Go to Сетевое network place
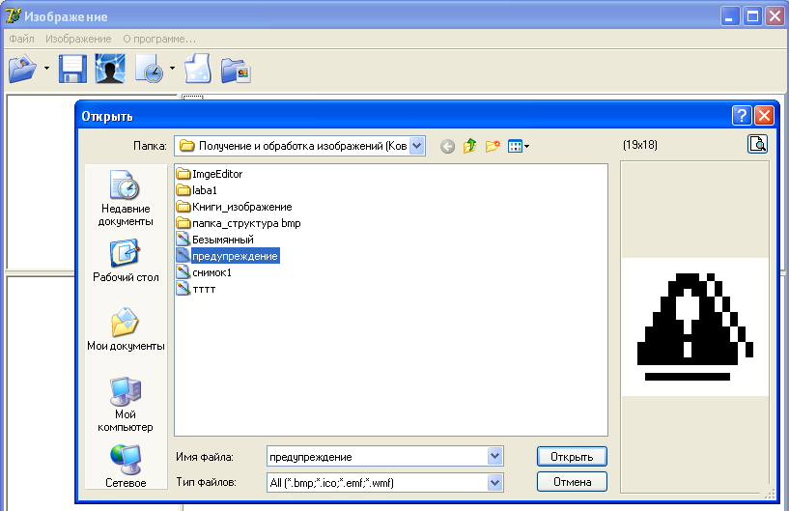 [x=126, y=467]
